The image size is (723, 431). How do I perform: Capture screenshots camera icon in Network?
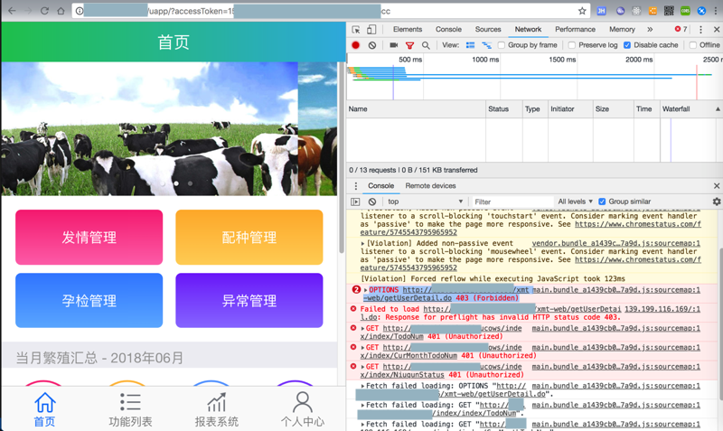point(393,45)
